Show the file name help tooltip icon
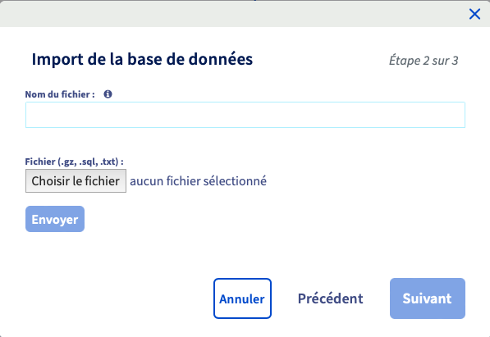 [108, 94]
